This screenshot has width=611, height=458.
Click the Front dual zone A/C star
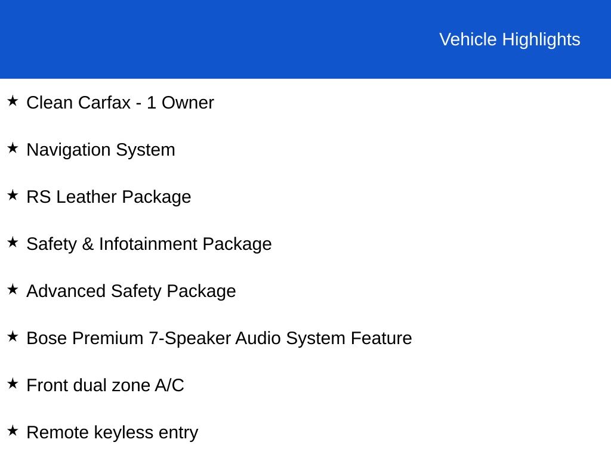pos(13,383)
